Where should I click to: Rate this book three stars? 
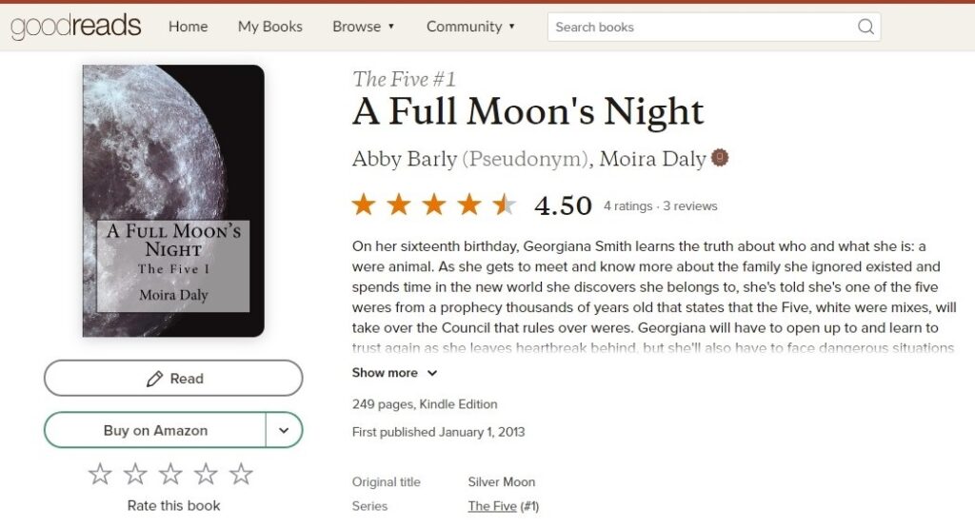[170, 474]
